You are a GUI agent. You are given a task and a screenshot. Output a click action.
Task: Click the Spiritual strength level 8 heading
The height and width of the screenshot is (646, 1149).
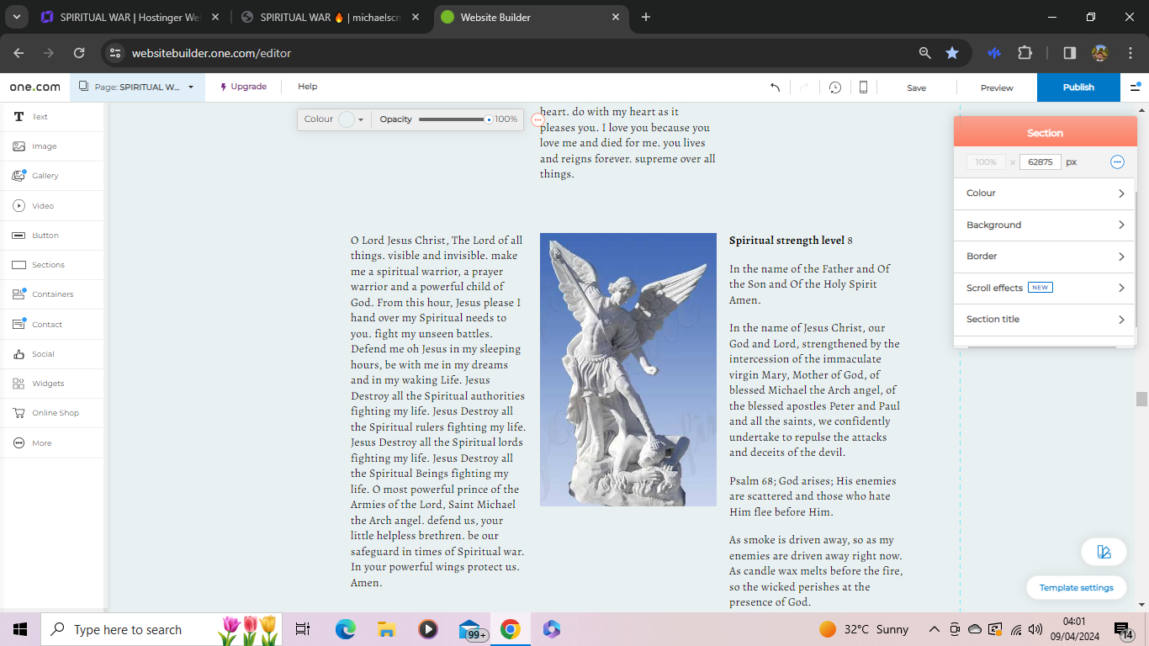pos(791,241)
